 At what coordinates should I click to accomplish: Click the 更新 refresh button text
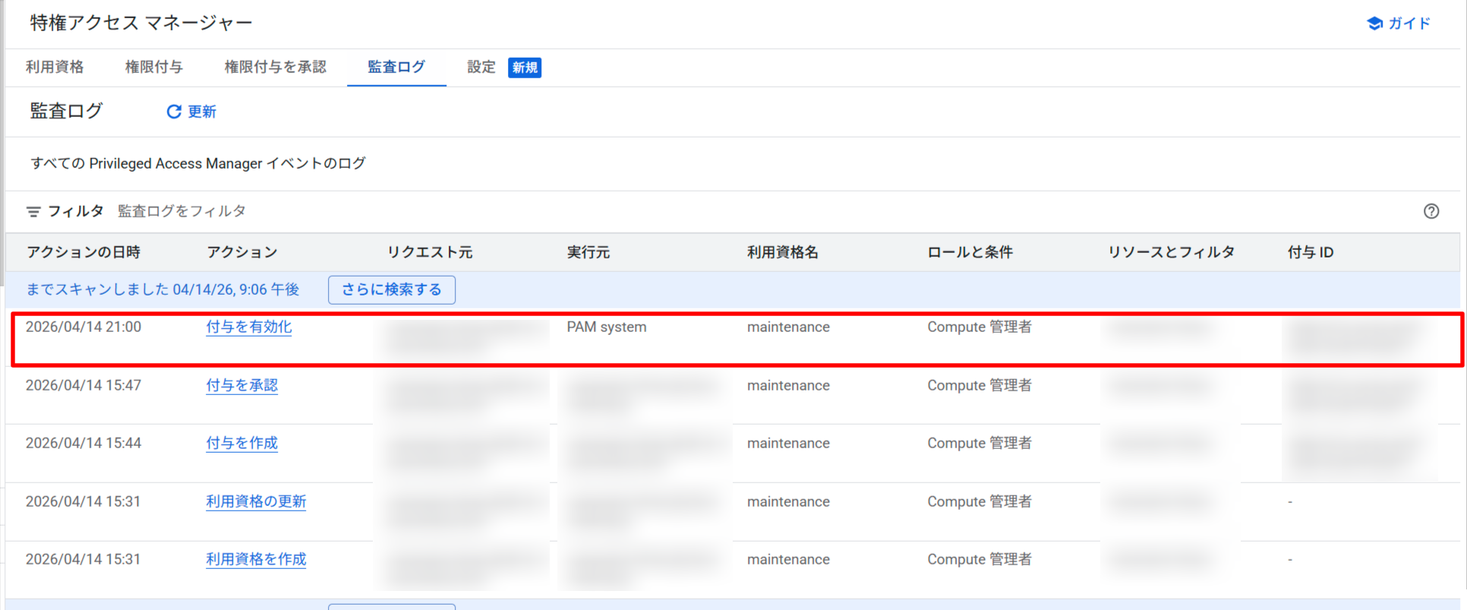(202, 112)
